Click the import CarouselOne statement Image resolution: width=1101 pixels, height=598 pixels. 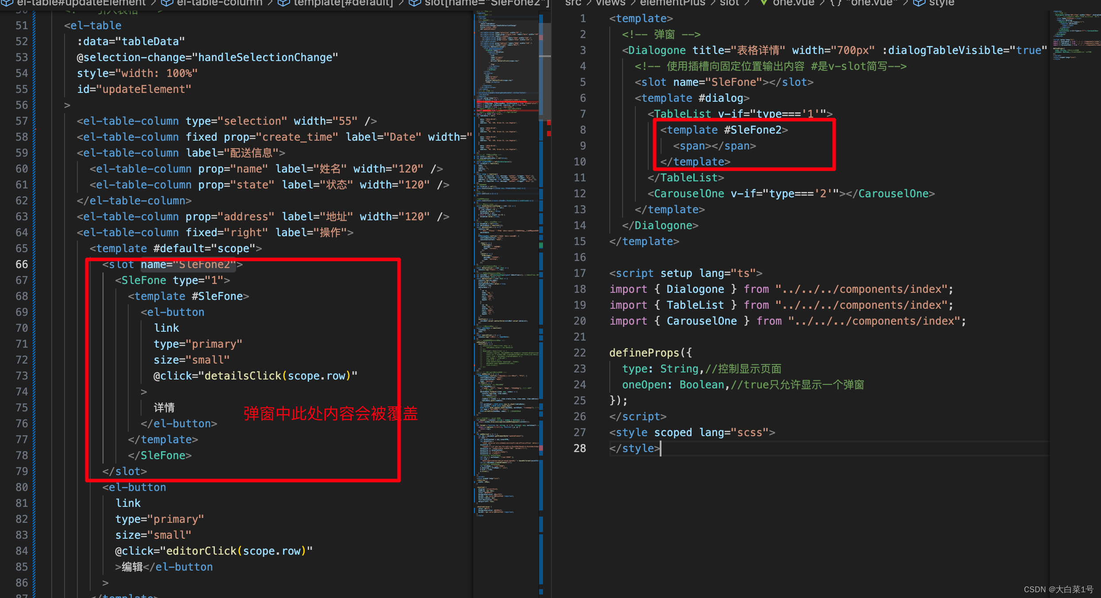(788, 321)
